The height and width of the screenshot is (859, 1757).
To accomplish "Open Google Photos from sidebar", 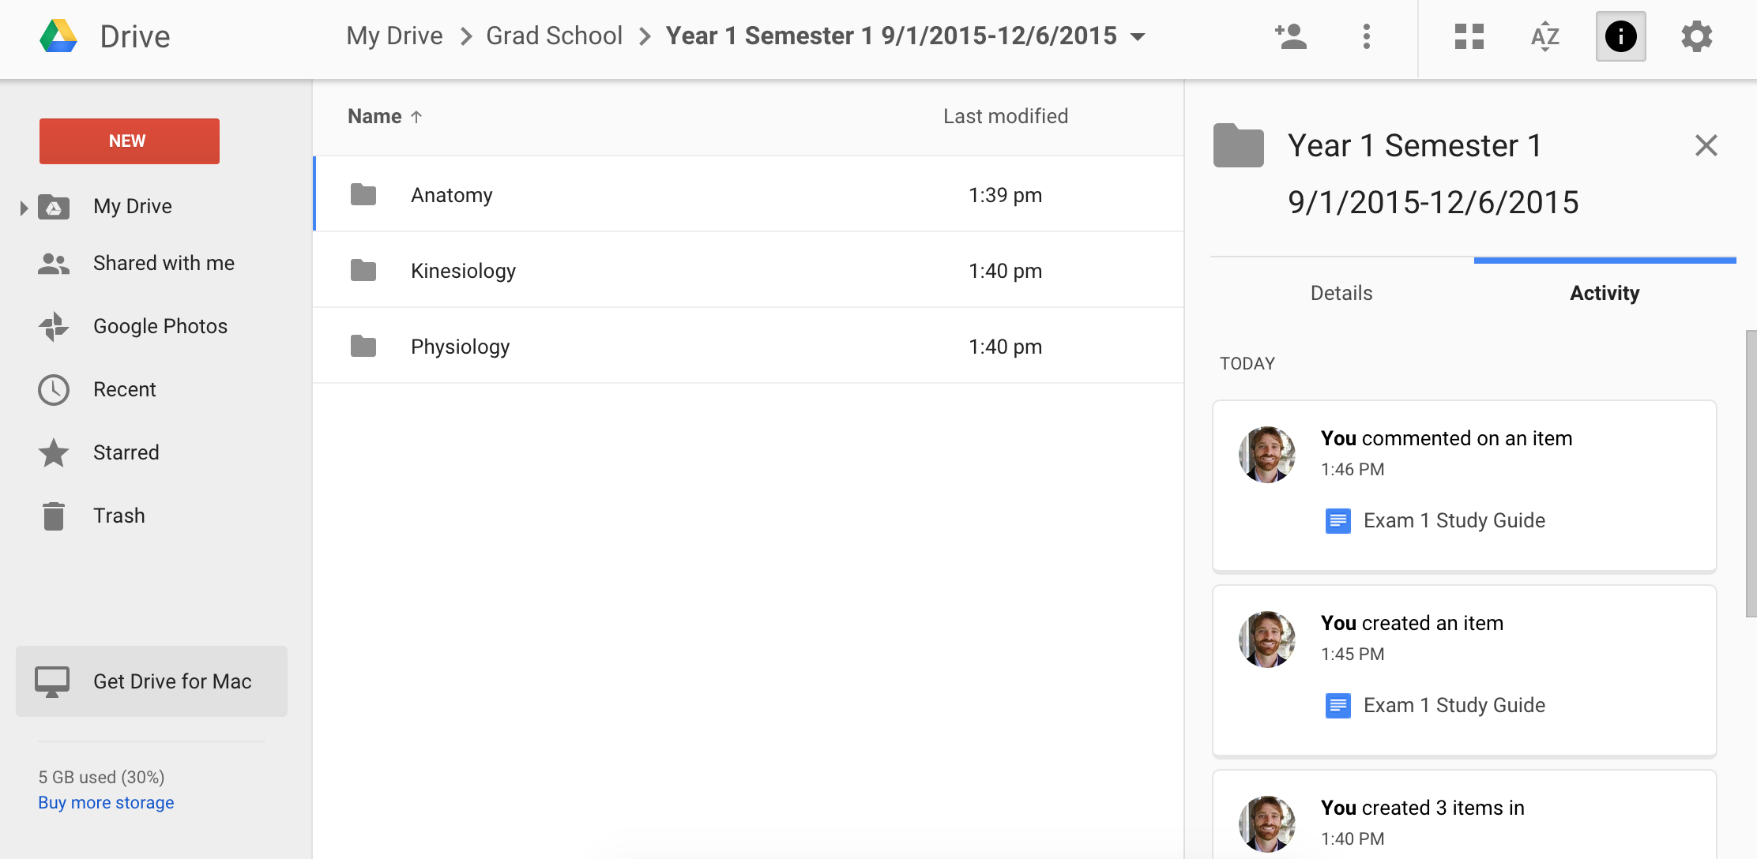I will [x=160, y=326].
